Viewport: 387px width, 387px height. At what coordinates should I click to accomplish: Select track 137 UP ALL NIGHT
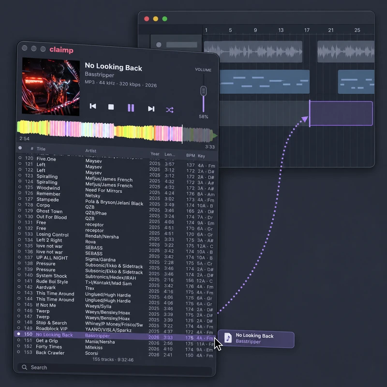pos(115,260)
